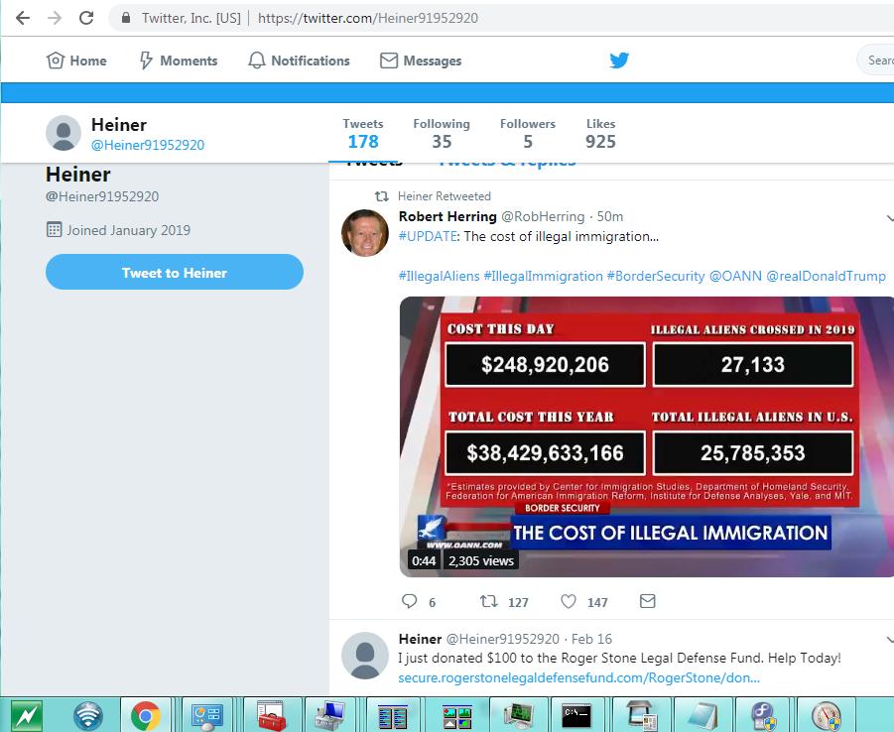Retweet Robert Herring's tweet
Screen dimensions: 894x732
point(488,601)
